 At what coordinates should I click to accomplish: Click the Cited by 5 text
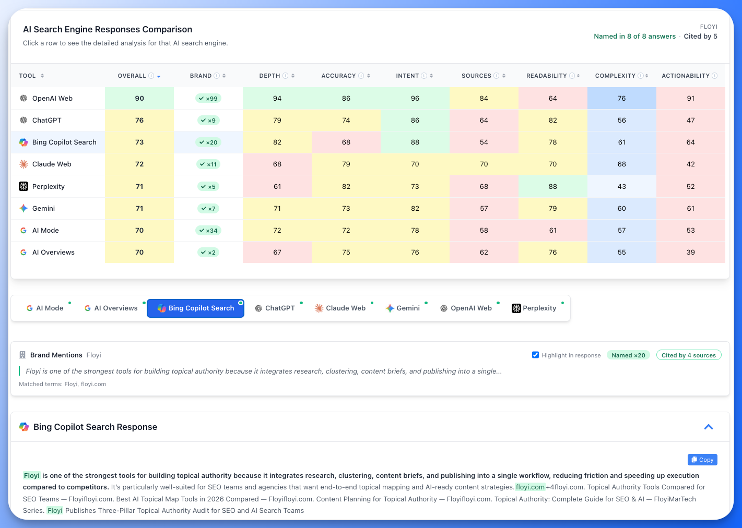[701, 36]
